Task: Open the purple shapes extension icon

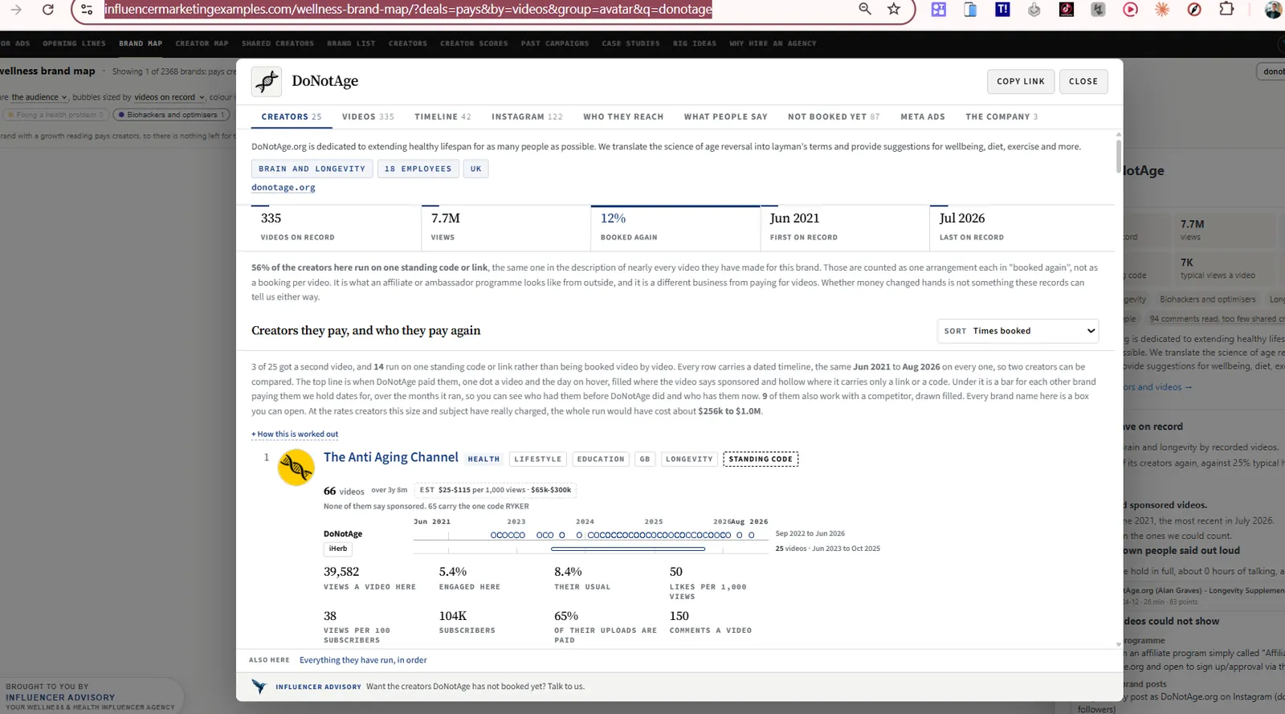Action: [939, 10]
